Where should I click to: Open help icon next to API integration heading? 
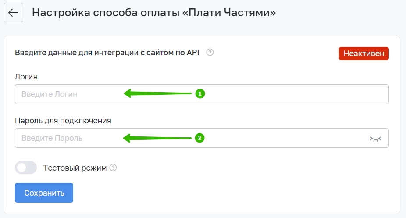pyautogui.click(x=210, y=52)
